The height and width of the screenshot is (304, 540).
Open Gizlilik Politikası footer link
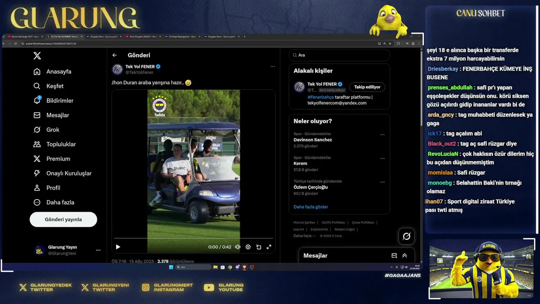(333, 223)
